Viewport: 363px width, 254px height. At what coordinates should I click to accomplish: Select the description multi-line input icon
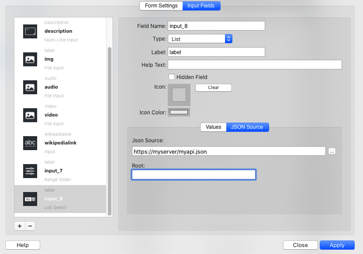point(30,31)
